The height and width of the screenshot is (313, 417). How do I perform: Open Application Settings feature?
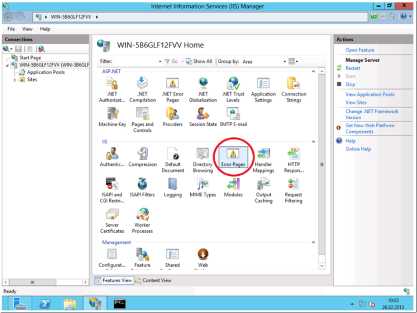tap(263, 89)
